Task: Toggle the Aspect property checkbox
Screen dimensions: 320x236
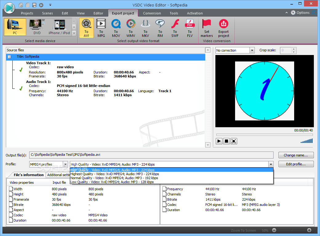Action: click(11, 210)
